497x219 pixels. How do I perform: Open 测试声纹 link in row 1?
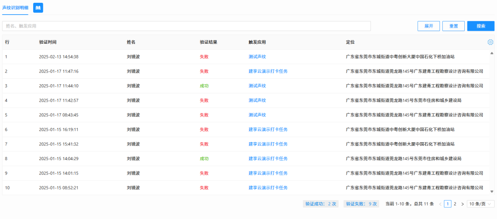pos(257,57)
